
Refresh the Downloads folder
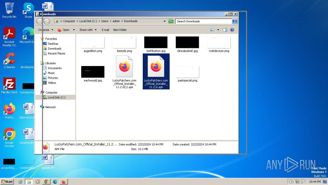click(x=171, y=21)
